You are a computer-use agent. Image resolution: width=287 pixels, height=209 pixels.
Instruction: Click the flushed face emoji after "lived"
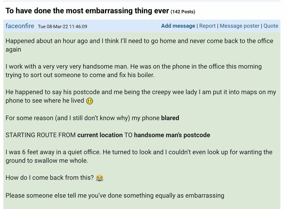[89, 101]
